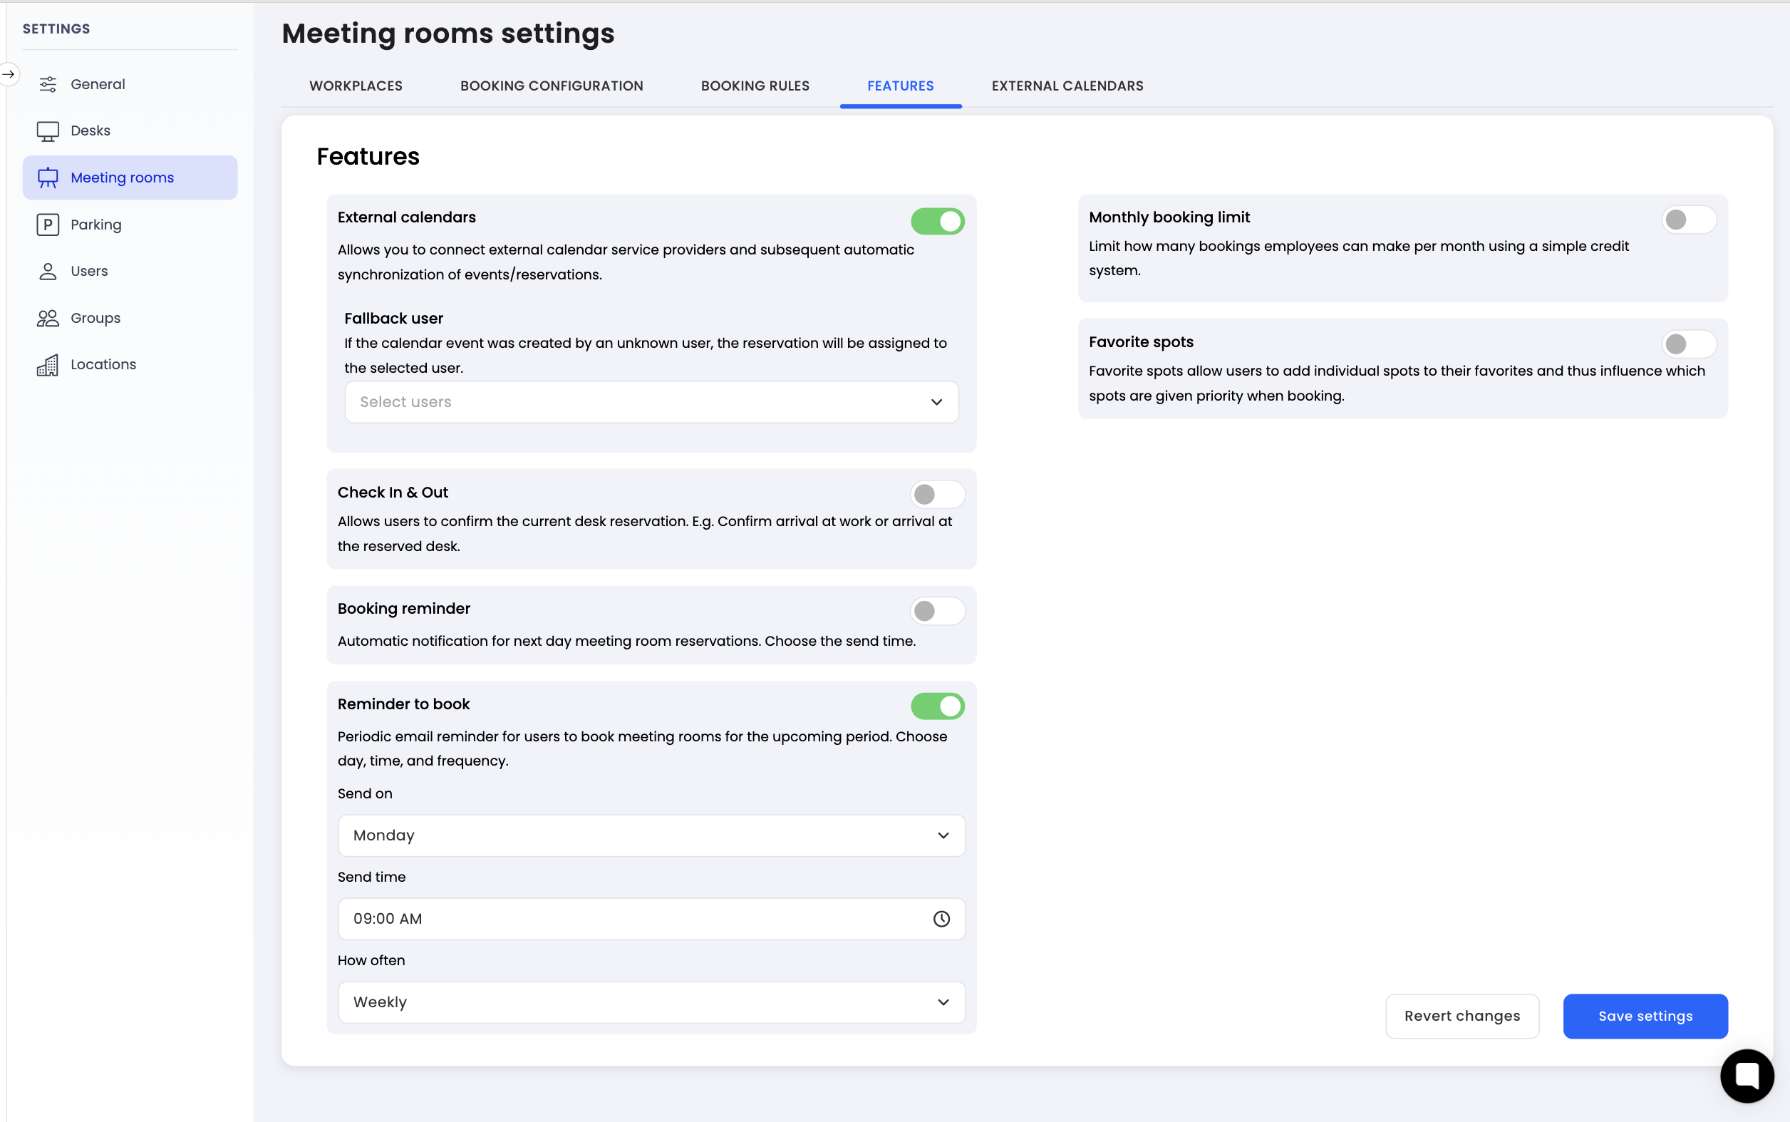Open the How often Weekly dropdown
Viewport: 1790px width, 1122px height.
coord(651,1002)
